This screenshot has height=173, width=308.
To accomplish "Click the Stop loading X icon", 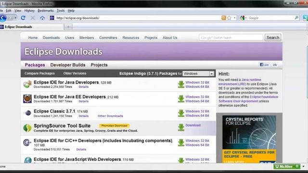I will click(x=33, y=18).
